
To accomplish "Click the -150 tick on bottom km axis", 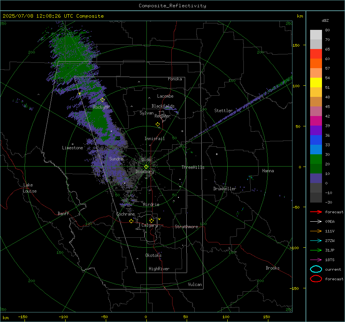I will pos(23,317).
